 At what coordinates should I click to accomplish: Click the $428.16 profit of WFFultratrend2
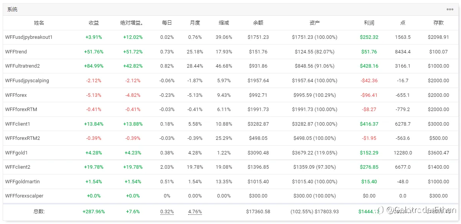click(x=369, y=66)
